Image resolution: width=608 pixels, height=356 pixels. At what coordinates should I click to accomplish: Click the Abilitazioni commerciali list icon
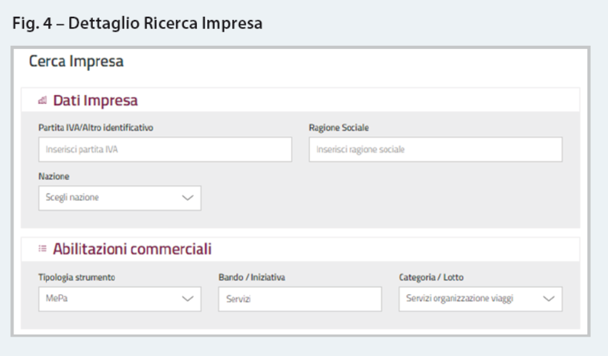tap(42, 249)
